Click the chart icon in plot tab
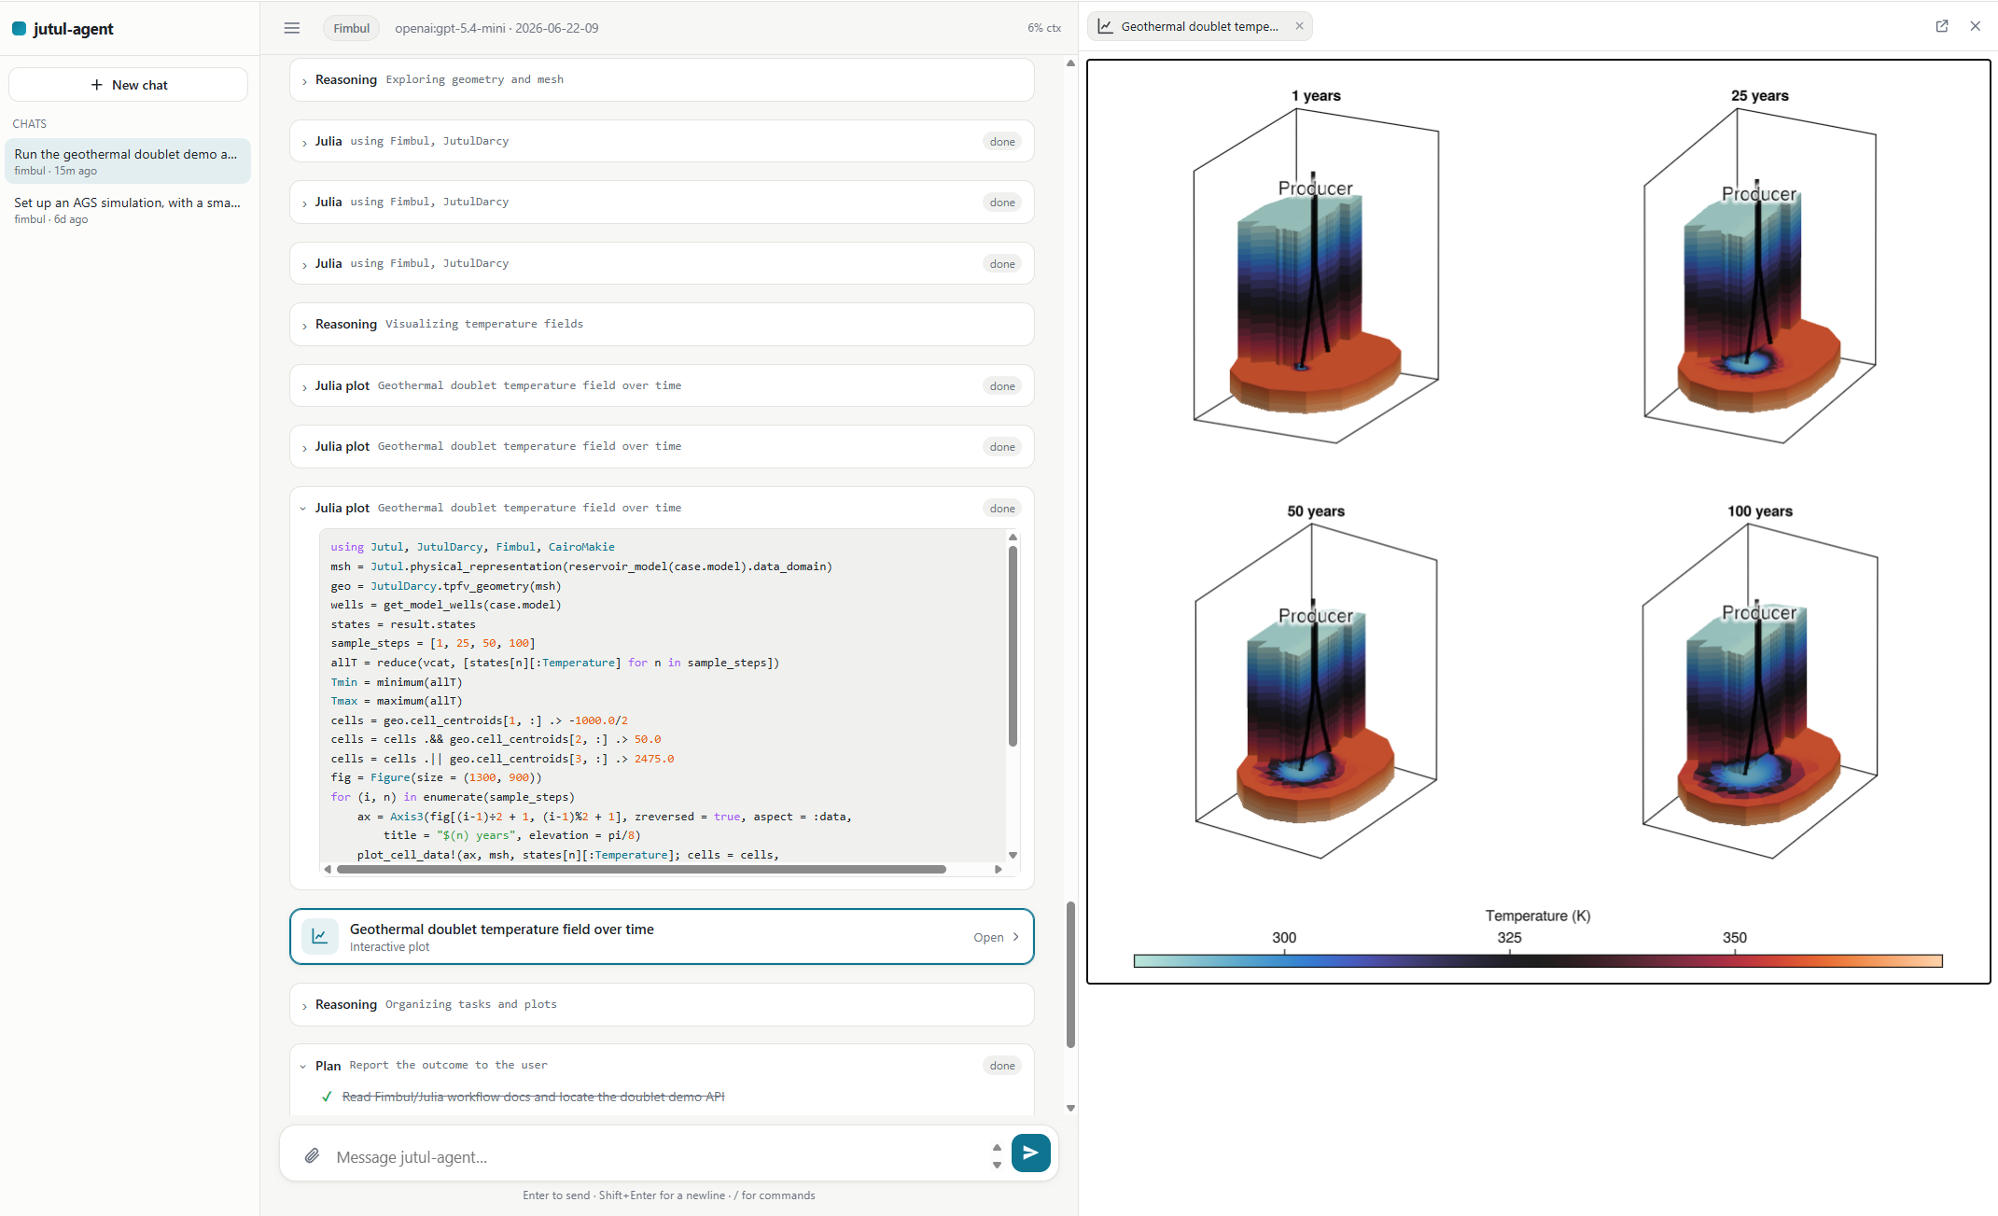This screenshot has width=1998, height=1216. click(x=1105, y=26)
